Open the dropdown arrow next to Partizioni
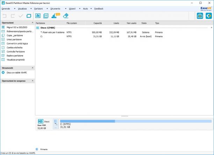The height and width of the screenshot is (155, 214). 47,9
